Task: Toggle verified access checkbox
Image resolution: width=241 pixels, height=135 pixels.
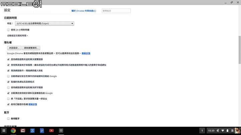Action: tap(8, 104)
